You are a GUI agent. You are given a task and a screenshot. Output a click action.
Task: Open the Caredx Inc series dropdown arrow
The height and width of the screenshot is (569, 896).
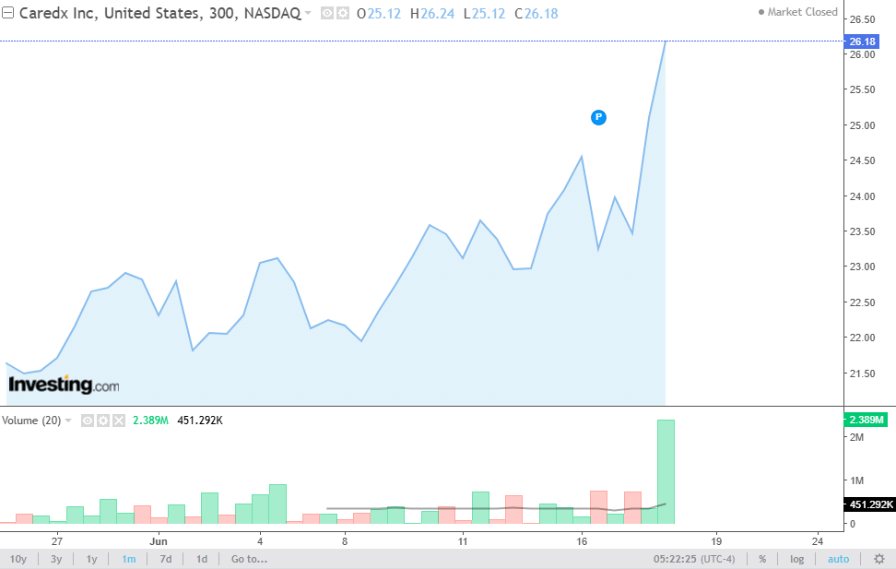click(308, 13)
